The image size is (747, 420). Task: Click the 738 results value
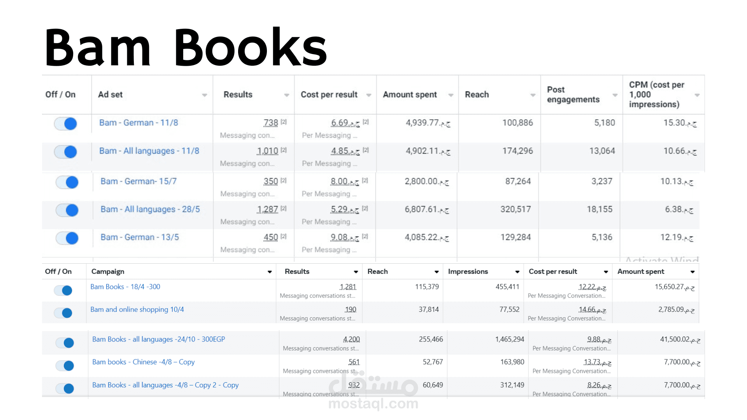[271, 123]
